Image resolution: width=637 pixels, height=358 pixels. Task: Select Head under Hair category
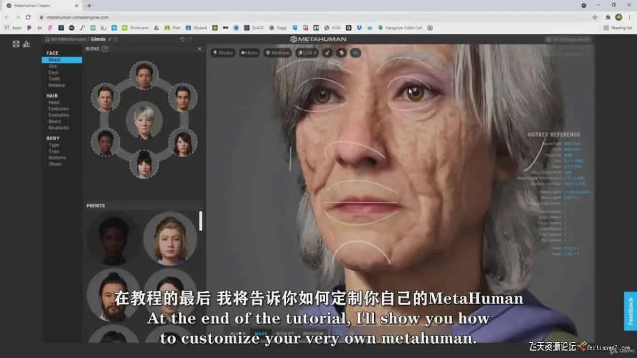pyautogui.click(x=54, y=102)
